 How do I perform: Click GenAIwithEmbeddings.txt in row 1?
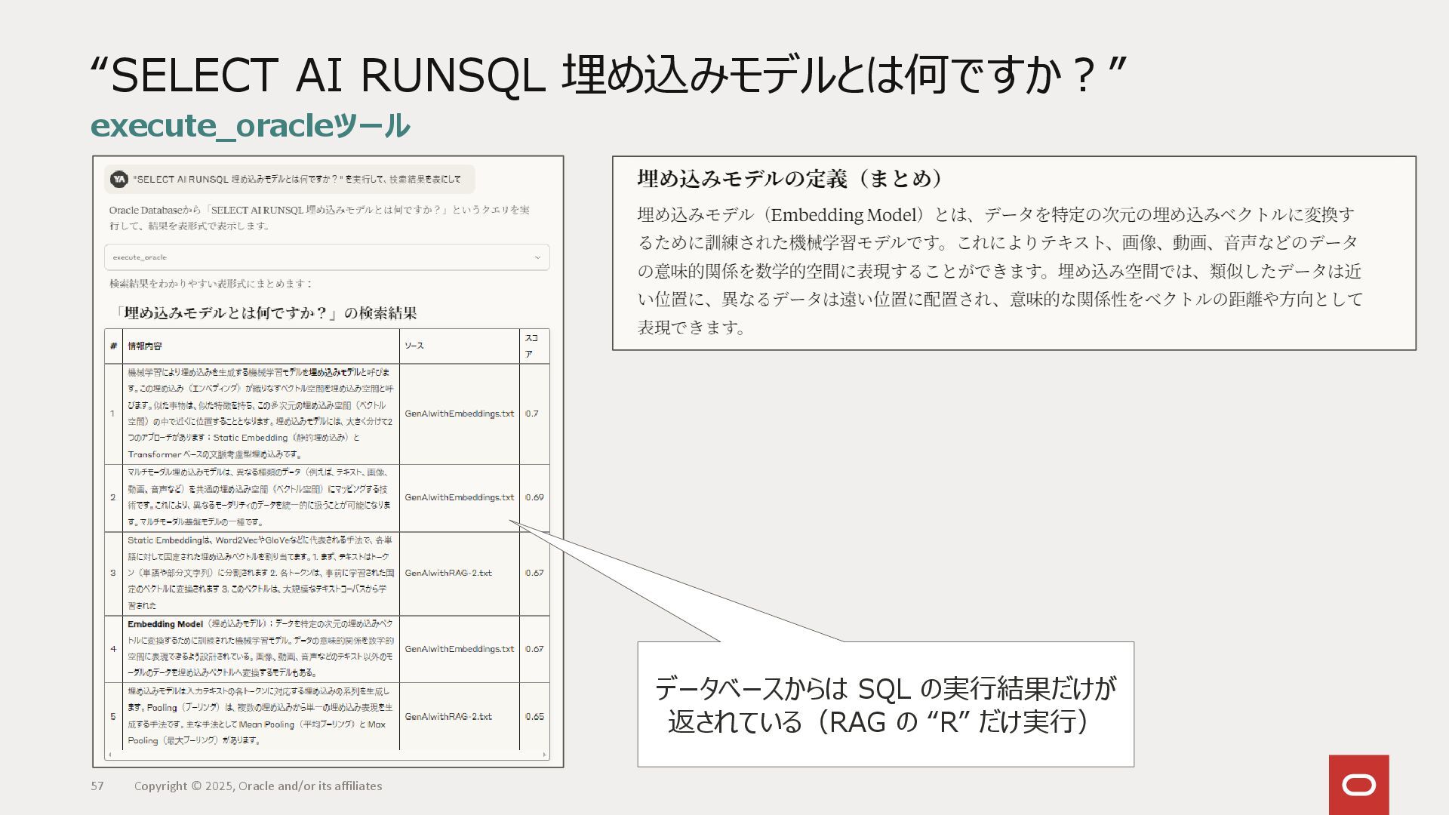[x=459, y=414]
